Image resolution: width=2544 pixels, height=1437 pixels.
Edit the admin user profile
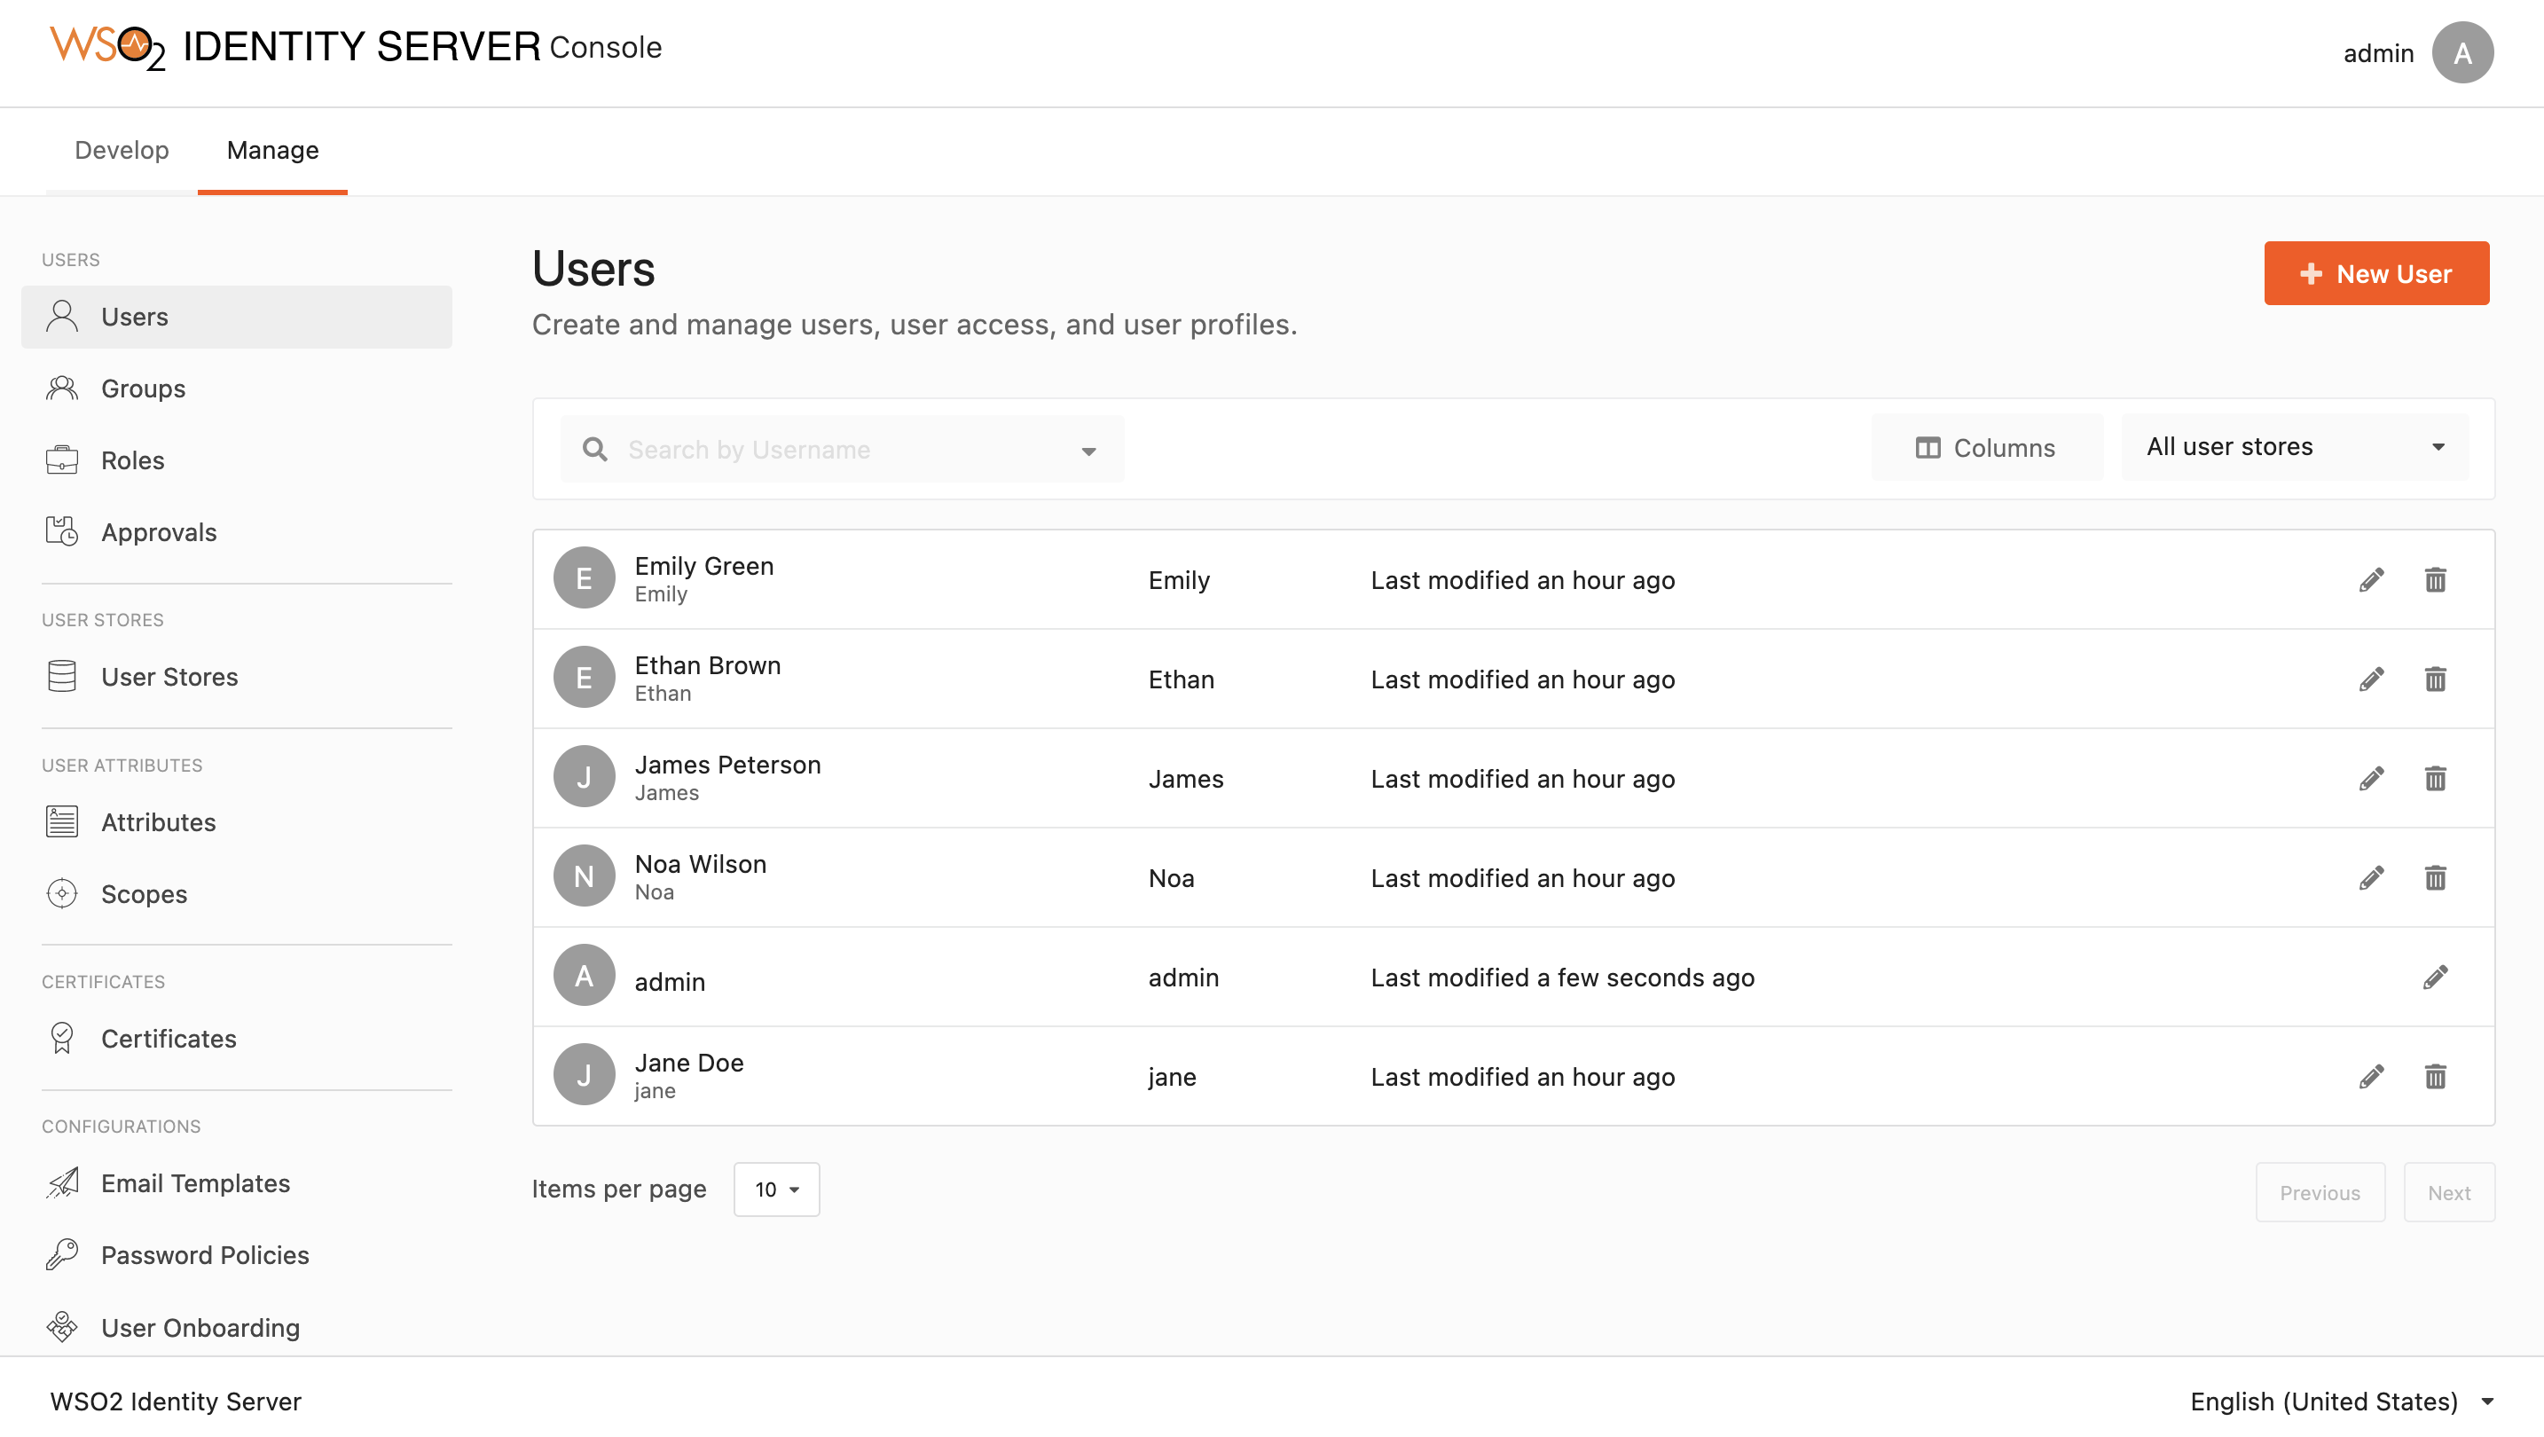pyautogui.click(x=2436, y=977)
